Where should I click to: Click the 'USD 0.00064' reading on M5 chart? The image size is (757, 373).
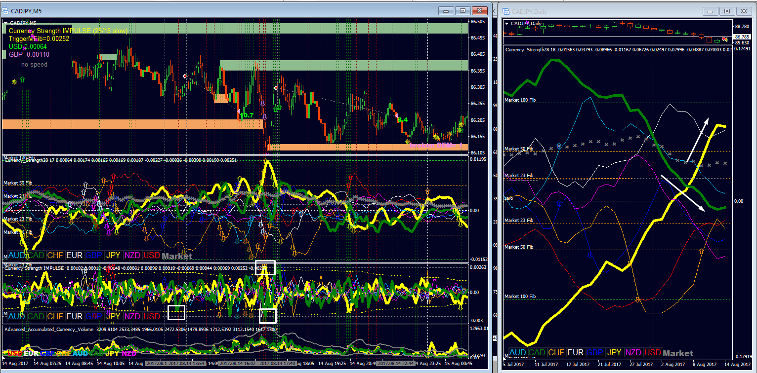click(27, 46)
